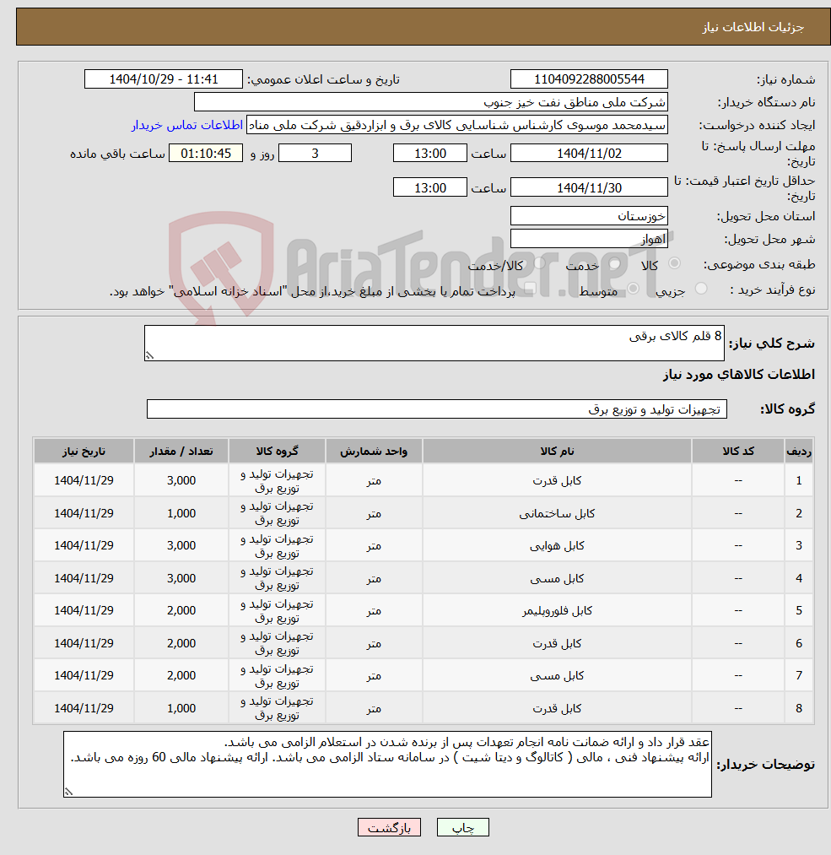This screenshot has width=831, height=855.
Task: Click the resize handle of buyer notes box
Action: tap(68, 793)
